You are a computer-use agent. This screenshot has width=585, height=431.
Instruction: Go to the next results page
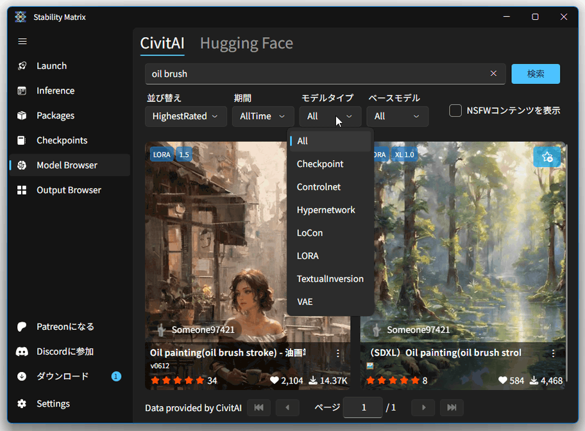pos(423,407)
